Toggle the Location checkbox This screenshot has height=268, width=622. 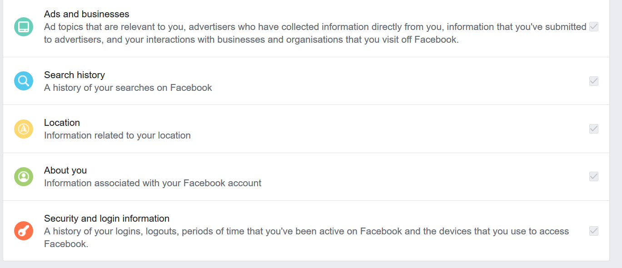coord(593,129)
